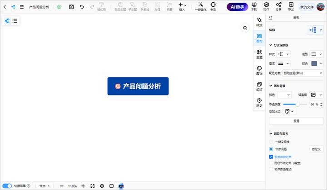Collapse the 分支连接线 section
Viewport: 327px width, 190px height.
pyautogui.click(x=271, y=45)
